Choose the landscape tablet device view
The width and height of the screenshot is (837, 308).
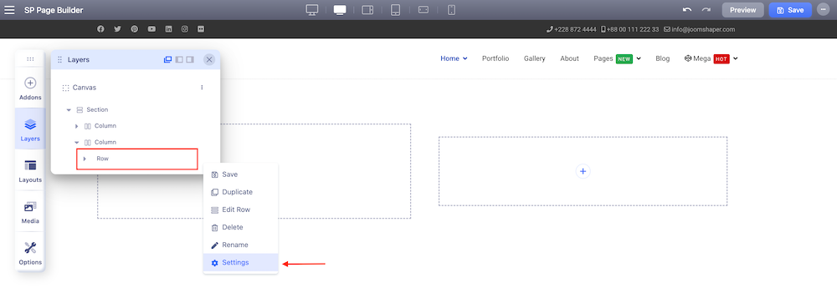[x=367, y=10]
